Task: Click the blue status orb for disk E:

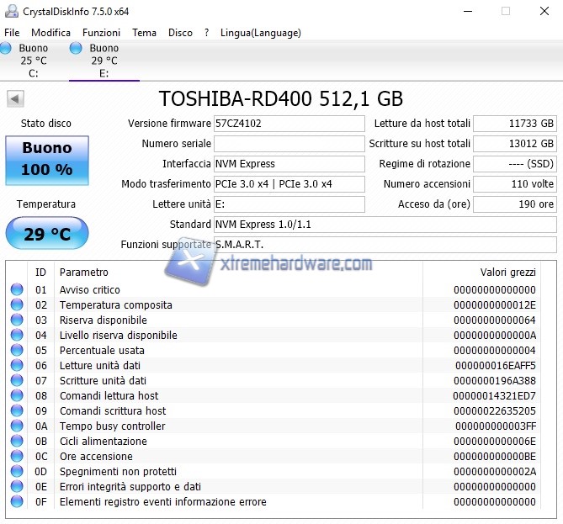Action: pyautogui.click(x=76, y=49)
